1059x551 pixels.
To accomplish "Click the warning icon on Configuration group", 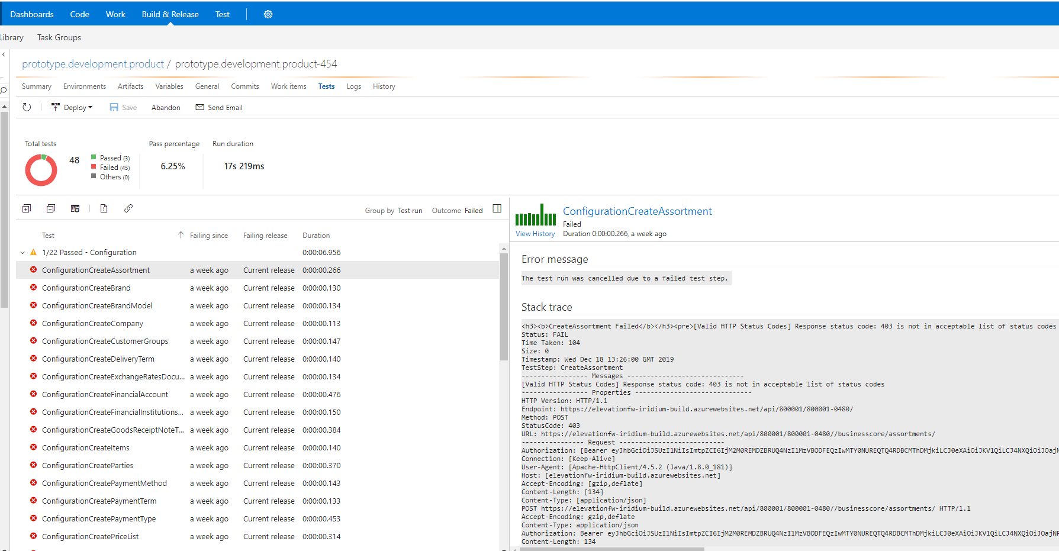I will point(34,252).
